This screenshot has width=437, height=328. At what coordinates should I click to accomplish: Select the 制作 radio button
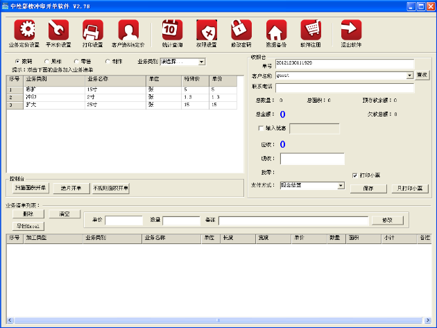107,62
